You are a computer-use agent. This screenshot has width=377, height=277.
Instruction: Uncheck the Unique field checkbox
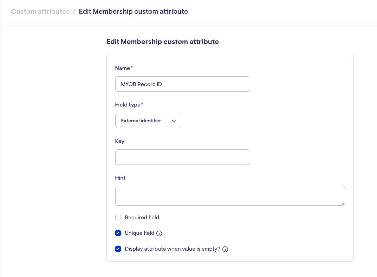point(118,233)
